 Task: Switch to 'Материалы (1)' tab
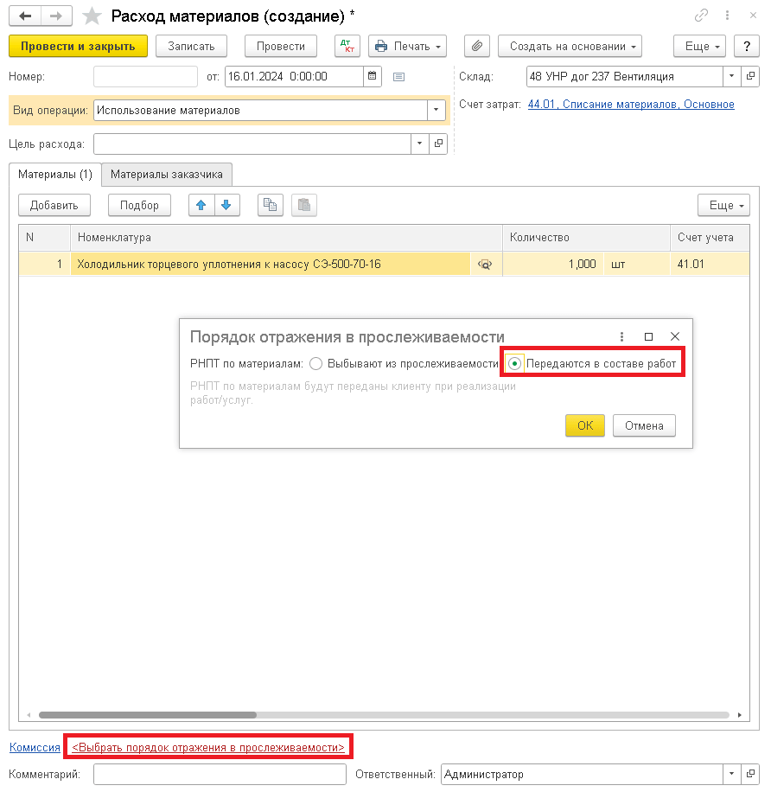[55, 174]
